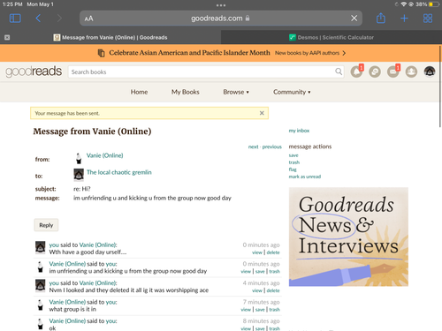The height and width of the screenshot is (331, 442).
Task: Open the friends requests icon
Action: point(411,71)
